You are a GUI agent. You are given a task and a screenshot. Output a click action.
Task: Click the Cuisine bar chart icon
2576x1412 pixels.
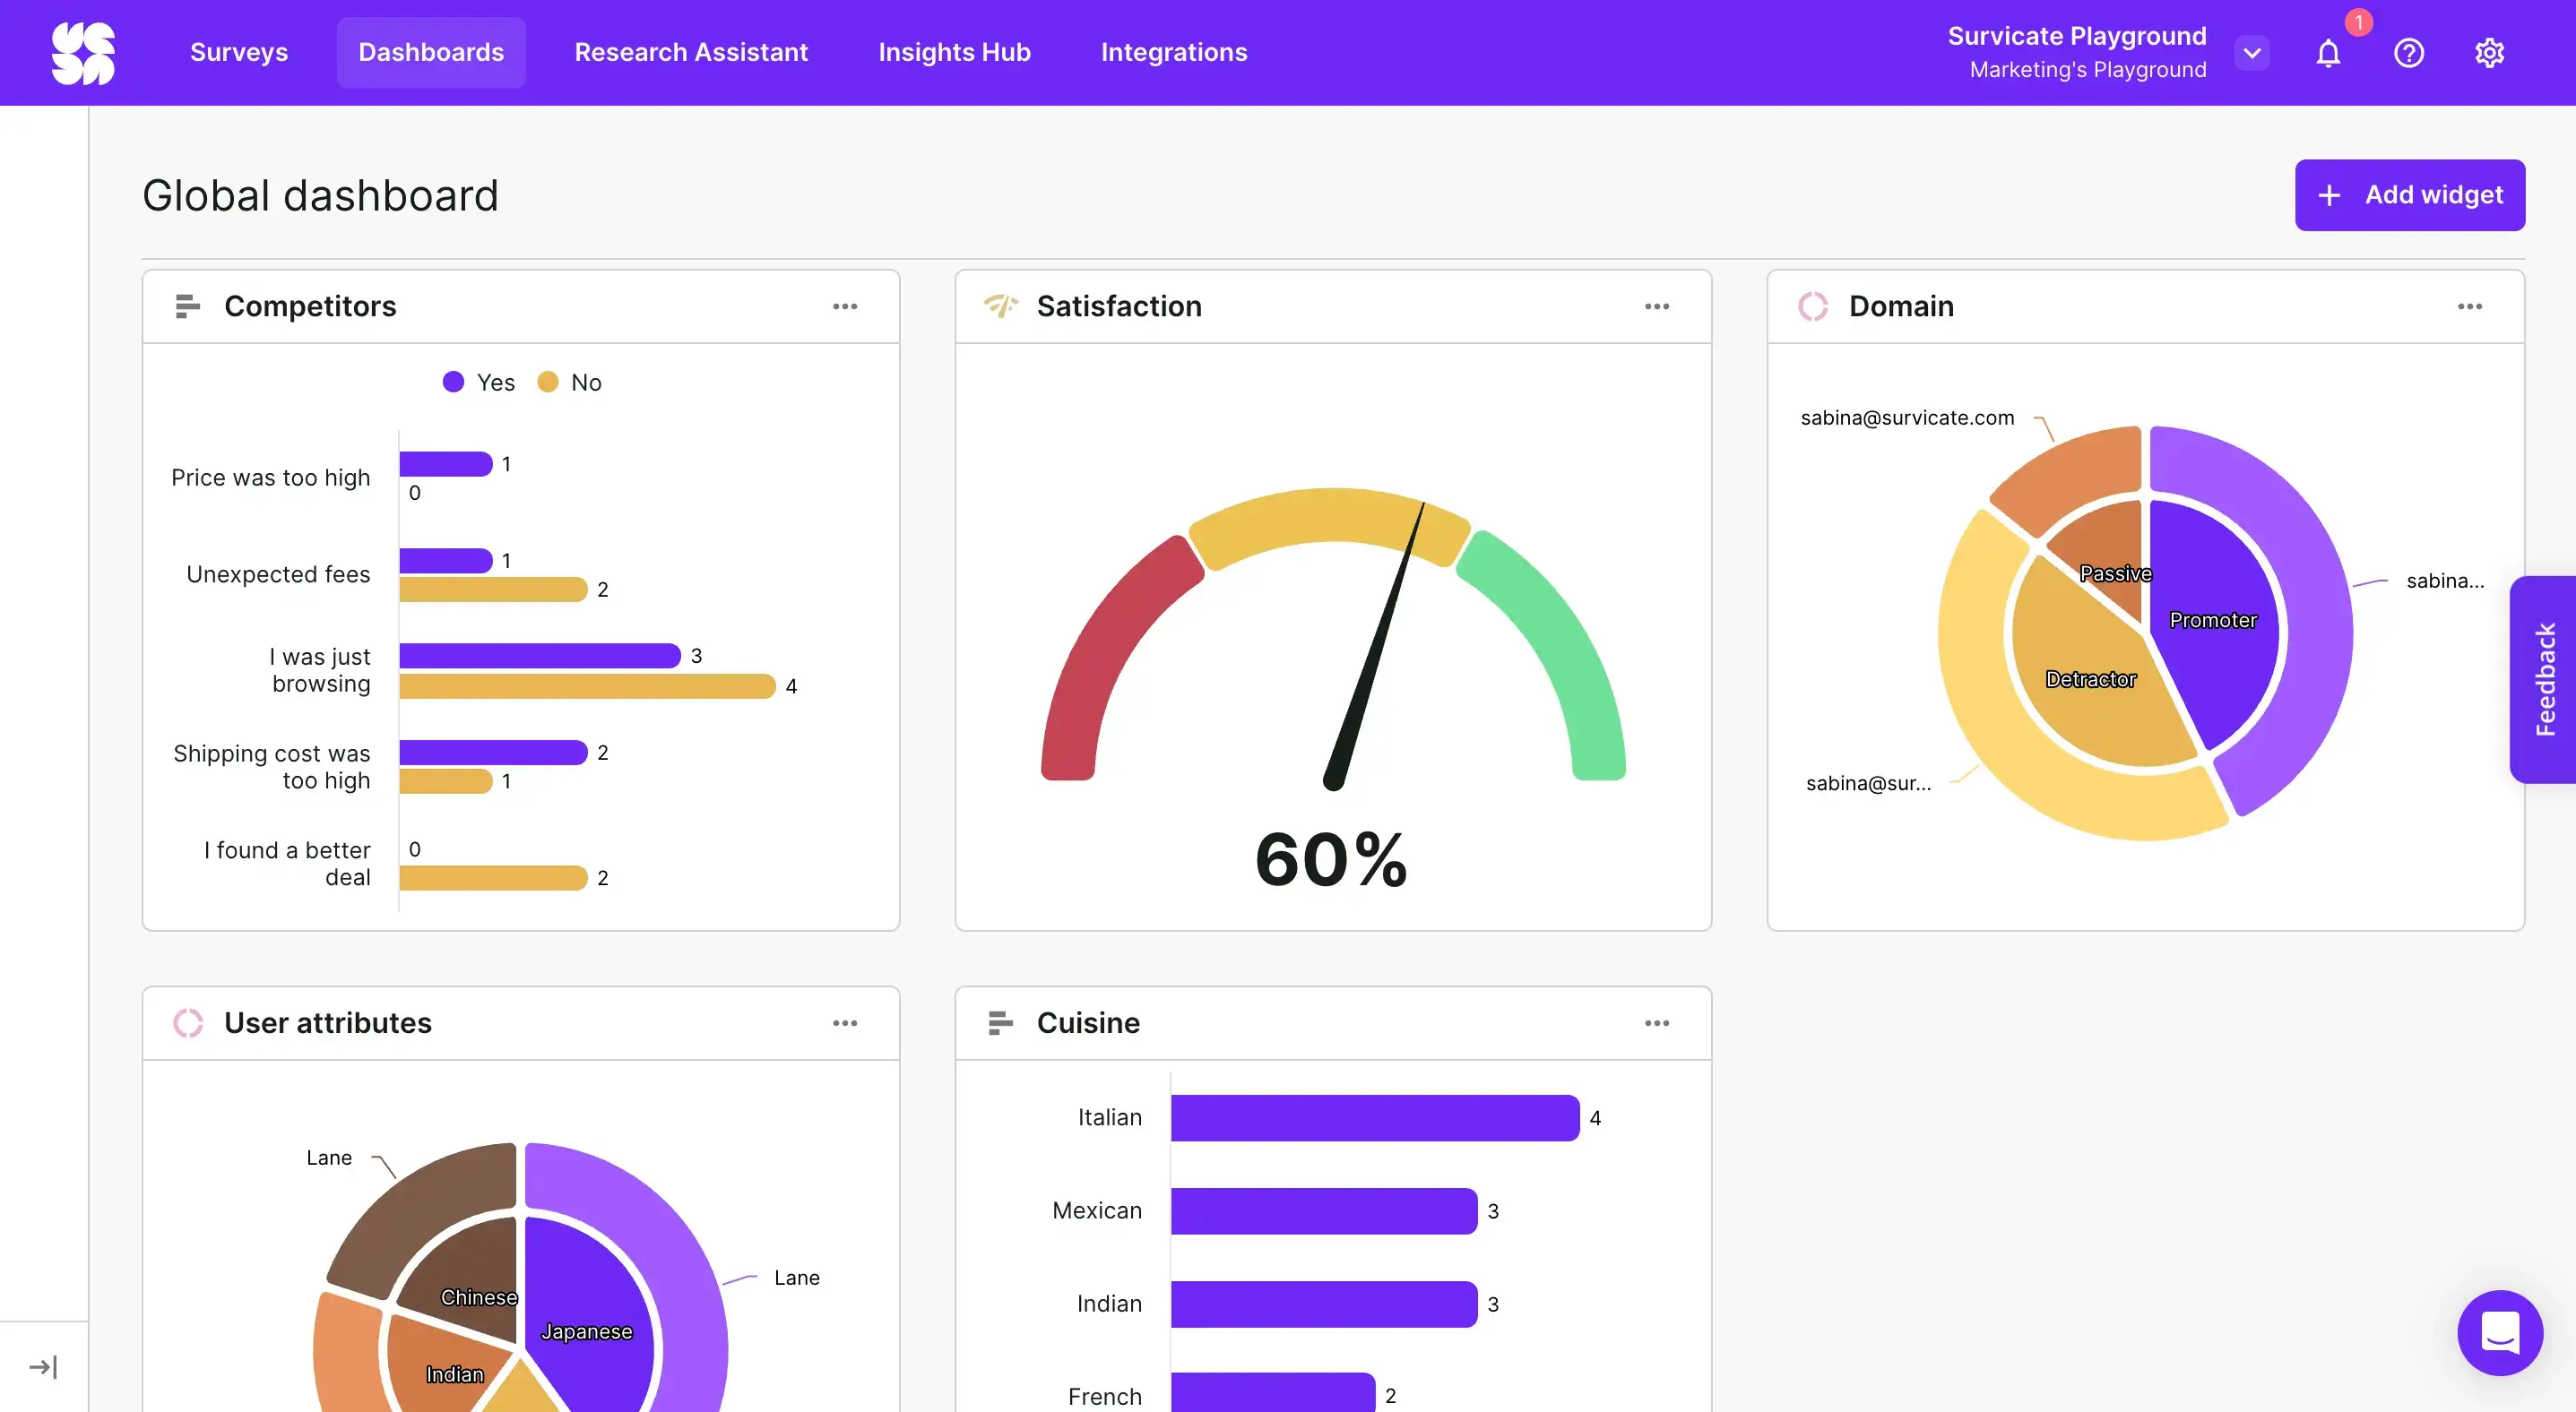[x=1000, y=1022]
